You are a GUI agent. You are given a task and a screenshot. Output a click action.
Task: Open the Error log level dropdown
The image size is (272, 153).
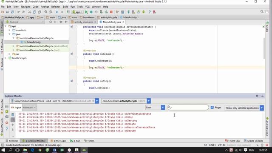tap(155, 108)
